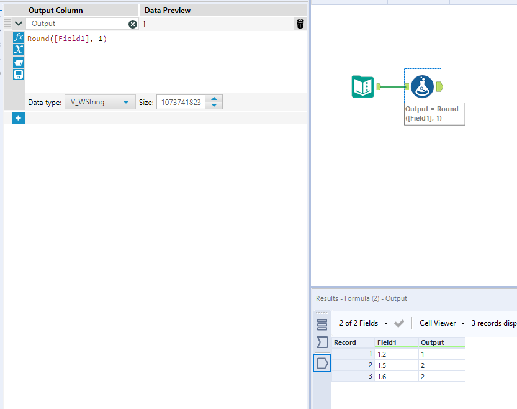Select the Data Preview header
517x409 pixels.
tap(168, 9)
